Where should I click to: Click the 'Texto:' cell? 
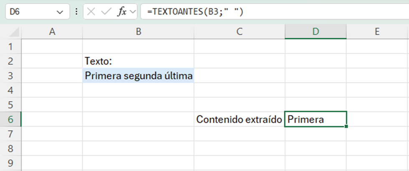tap(138, 61)
